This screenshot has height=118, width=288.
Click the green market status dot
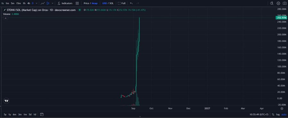[80, 10]
